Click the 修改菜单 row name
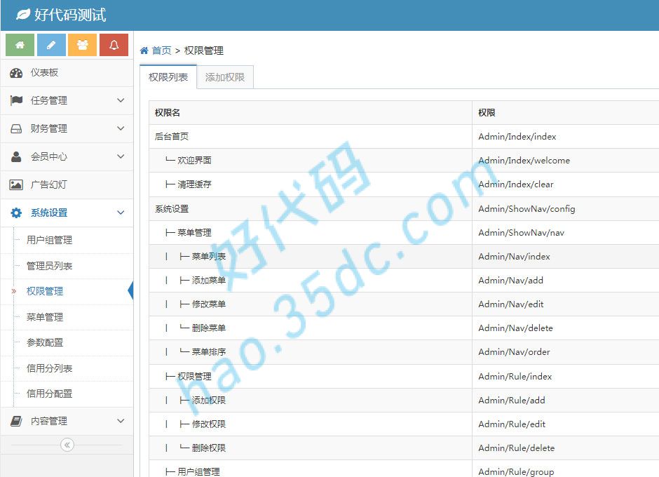Screen dimensions: 659x477 208,304
